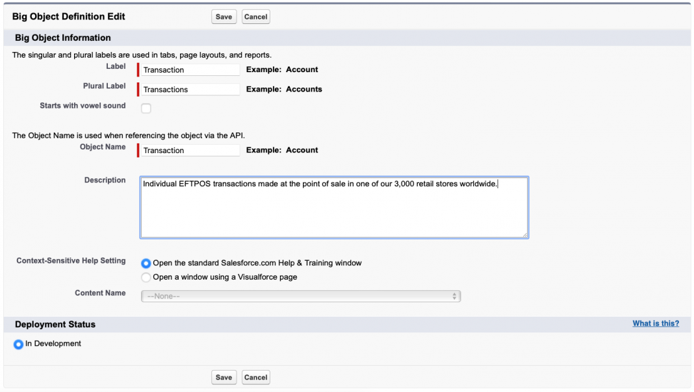Select standard Salesforce.com Help & Training window option
The image size is (694, 392).
click(x=146, y=263)
